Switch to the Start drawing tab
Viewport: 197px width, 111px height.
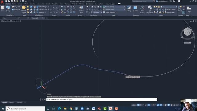tap(5, 18)
